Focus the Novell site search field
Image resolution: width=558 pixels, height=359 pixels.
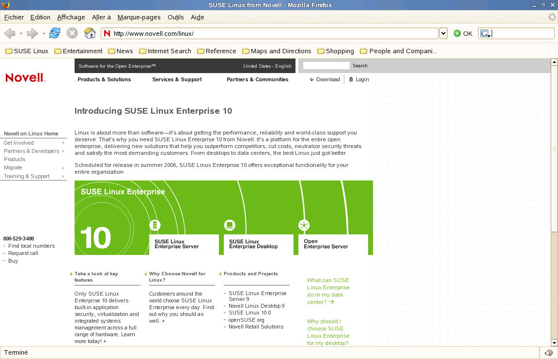[326, 65]
